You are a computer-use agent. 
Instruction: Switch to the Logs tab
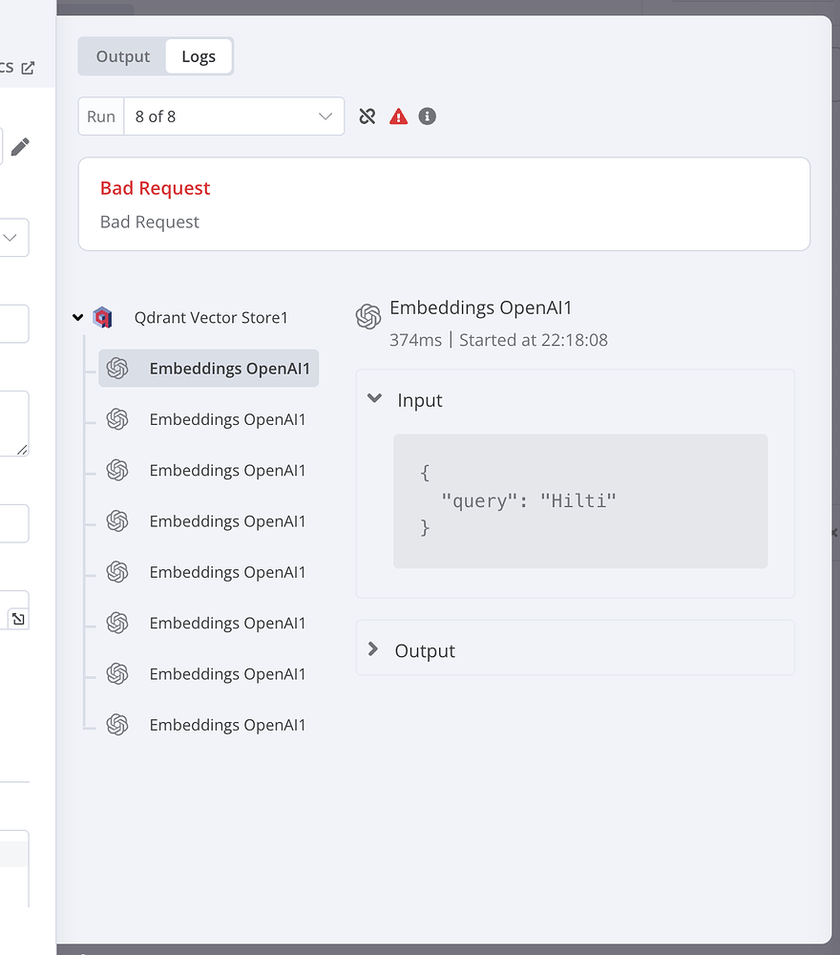[199, 56]
